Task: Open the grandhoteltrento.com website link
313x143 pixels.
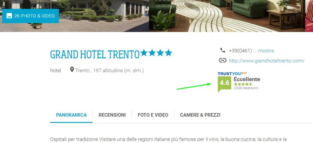Action: click(x=266, y=61)
